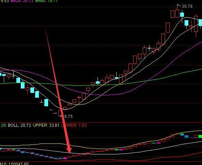Click the MA60: 18.71 indicator label
Image resolution: width=202 pixels, height=165 pixels.
pyautogui.click(x=46, y=1)
